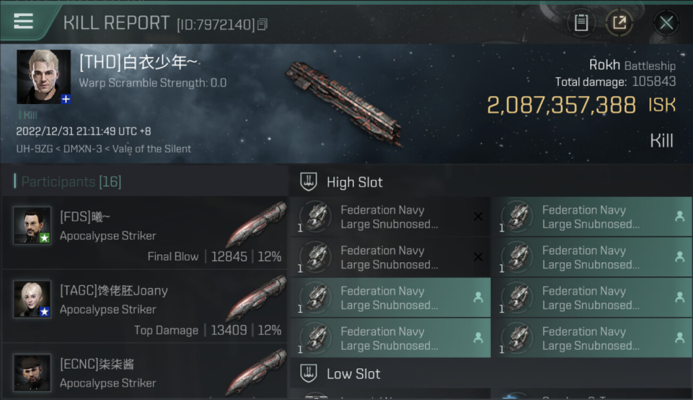Image resolution: width=693 pixels, height=400 pixels.
Task: Click the destroyed X mark, first high slot
Action: pyautogui.click(x=478, y=217)
